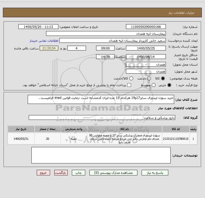Click the واحد شمارش column header

click(74, 129)
